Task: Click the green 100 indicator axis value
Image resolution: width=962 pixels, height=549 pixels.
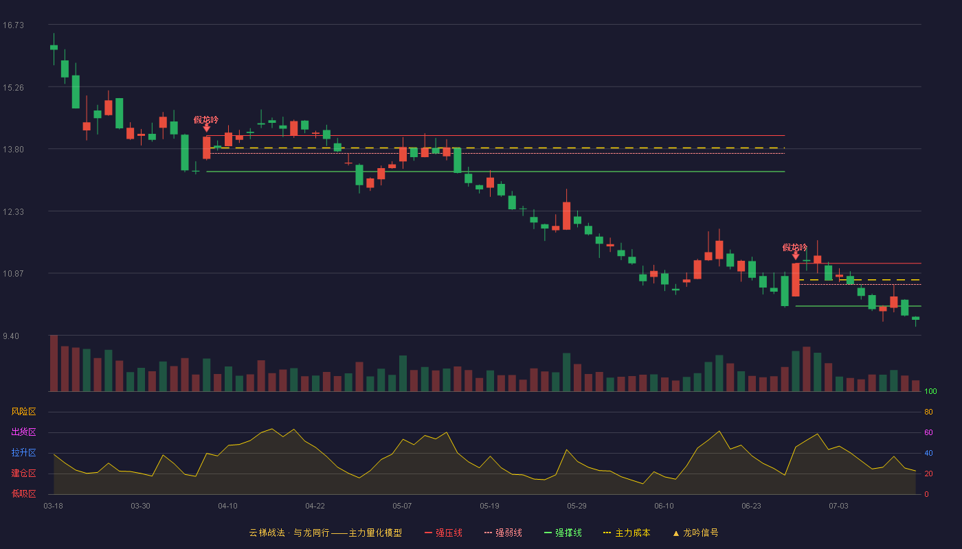Action: pos(930,392)
